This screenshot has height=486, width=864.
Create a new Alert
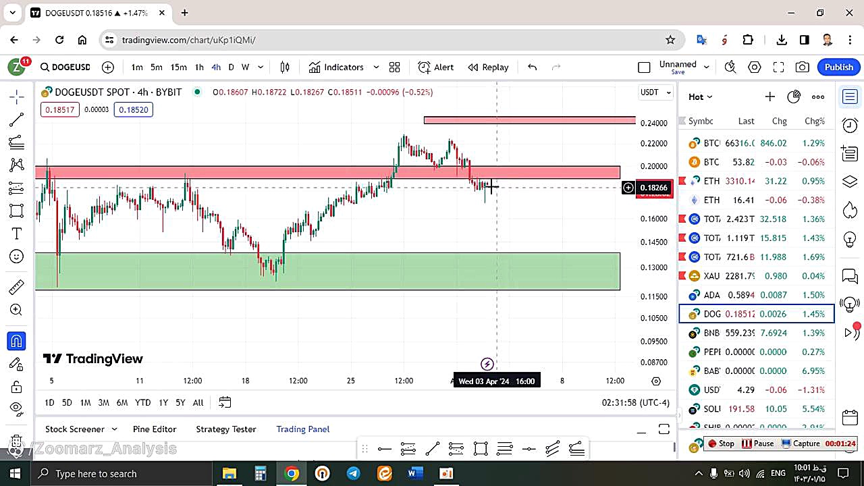(x=436, y=67)
